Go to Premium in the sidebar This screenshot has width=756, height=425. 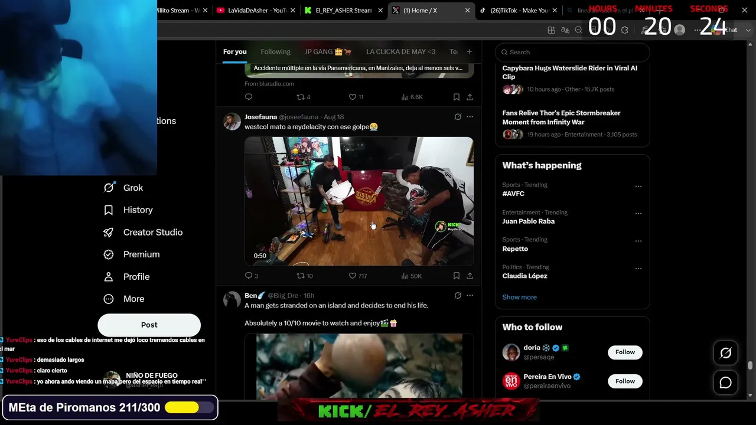[x=132, y=254]
